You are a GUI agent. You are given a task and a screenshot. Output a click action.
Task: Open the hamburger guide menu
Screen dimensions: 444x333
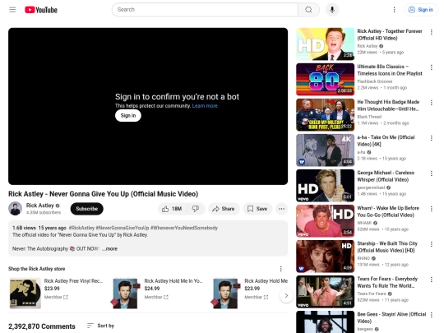pos(12,10)
